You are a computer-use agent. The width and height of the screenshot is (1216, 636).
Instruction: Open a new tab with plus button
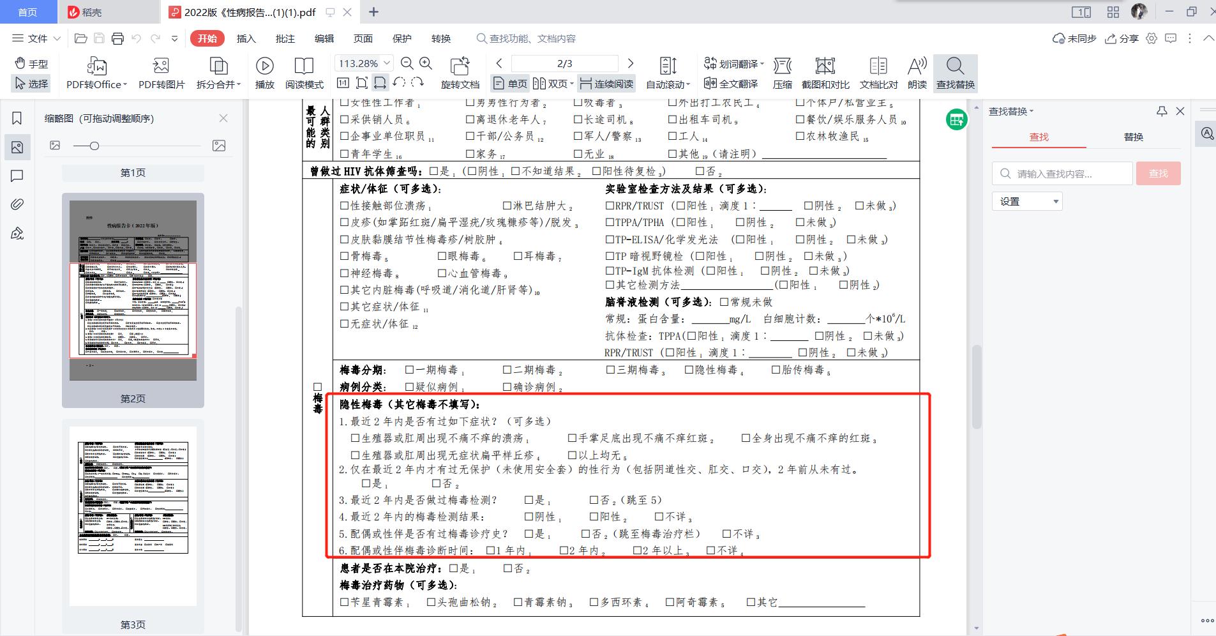[x=374, y=12]
